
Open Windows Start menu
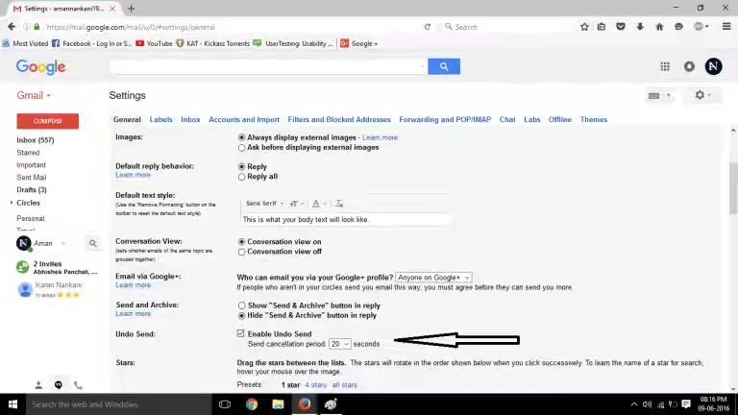click(x=12, y=404)
